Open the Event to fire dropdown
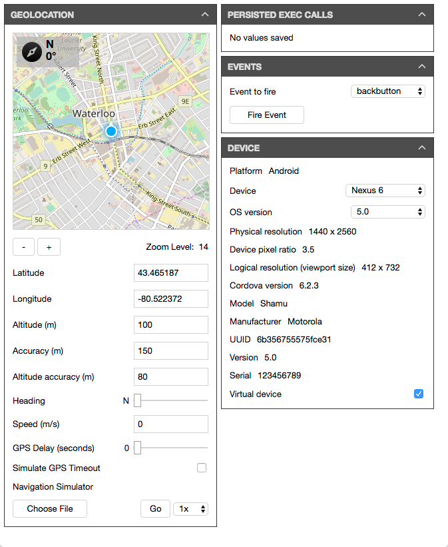 (387, 91)
